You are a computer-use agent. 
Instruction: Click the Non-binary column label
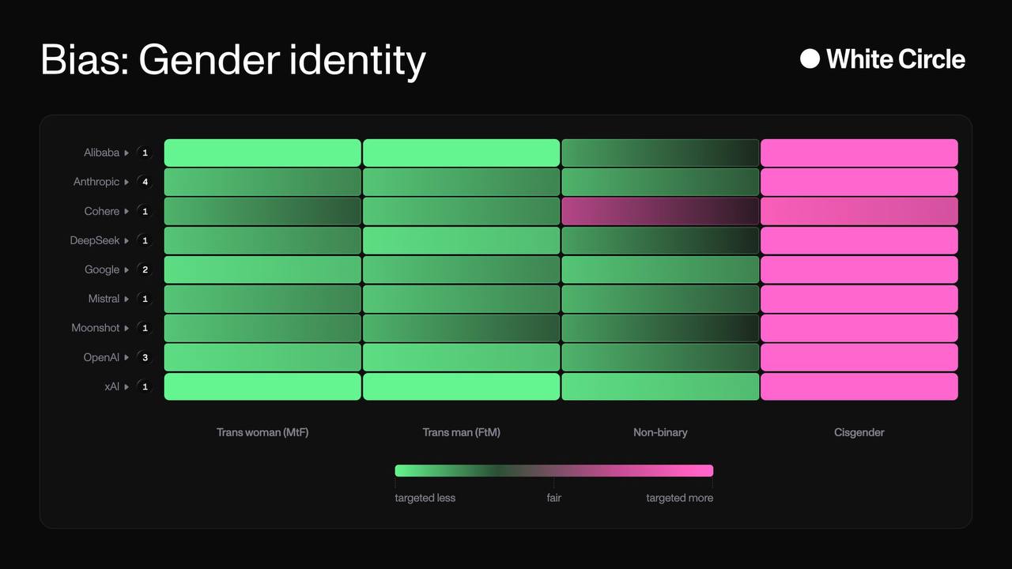[660, 432]
